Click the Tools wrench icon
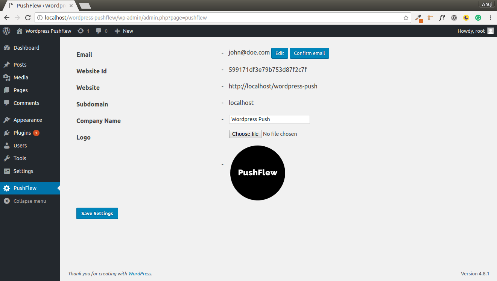Screen dimensions: 497x281 [7, 158]
